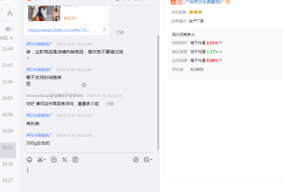The height and width of the screenshot is (192, 283).
Task: Select the 15:45 conversation
Action: 7,65
